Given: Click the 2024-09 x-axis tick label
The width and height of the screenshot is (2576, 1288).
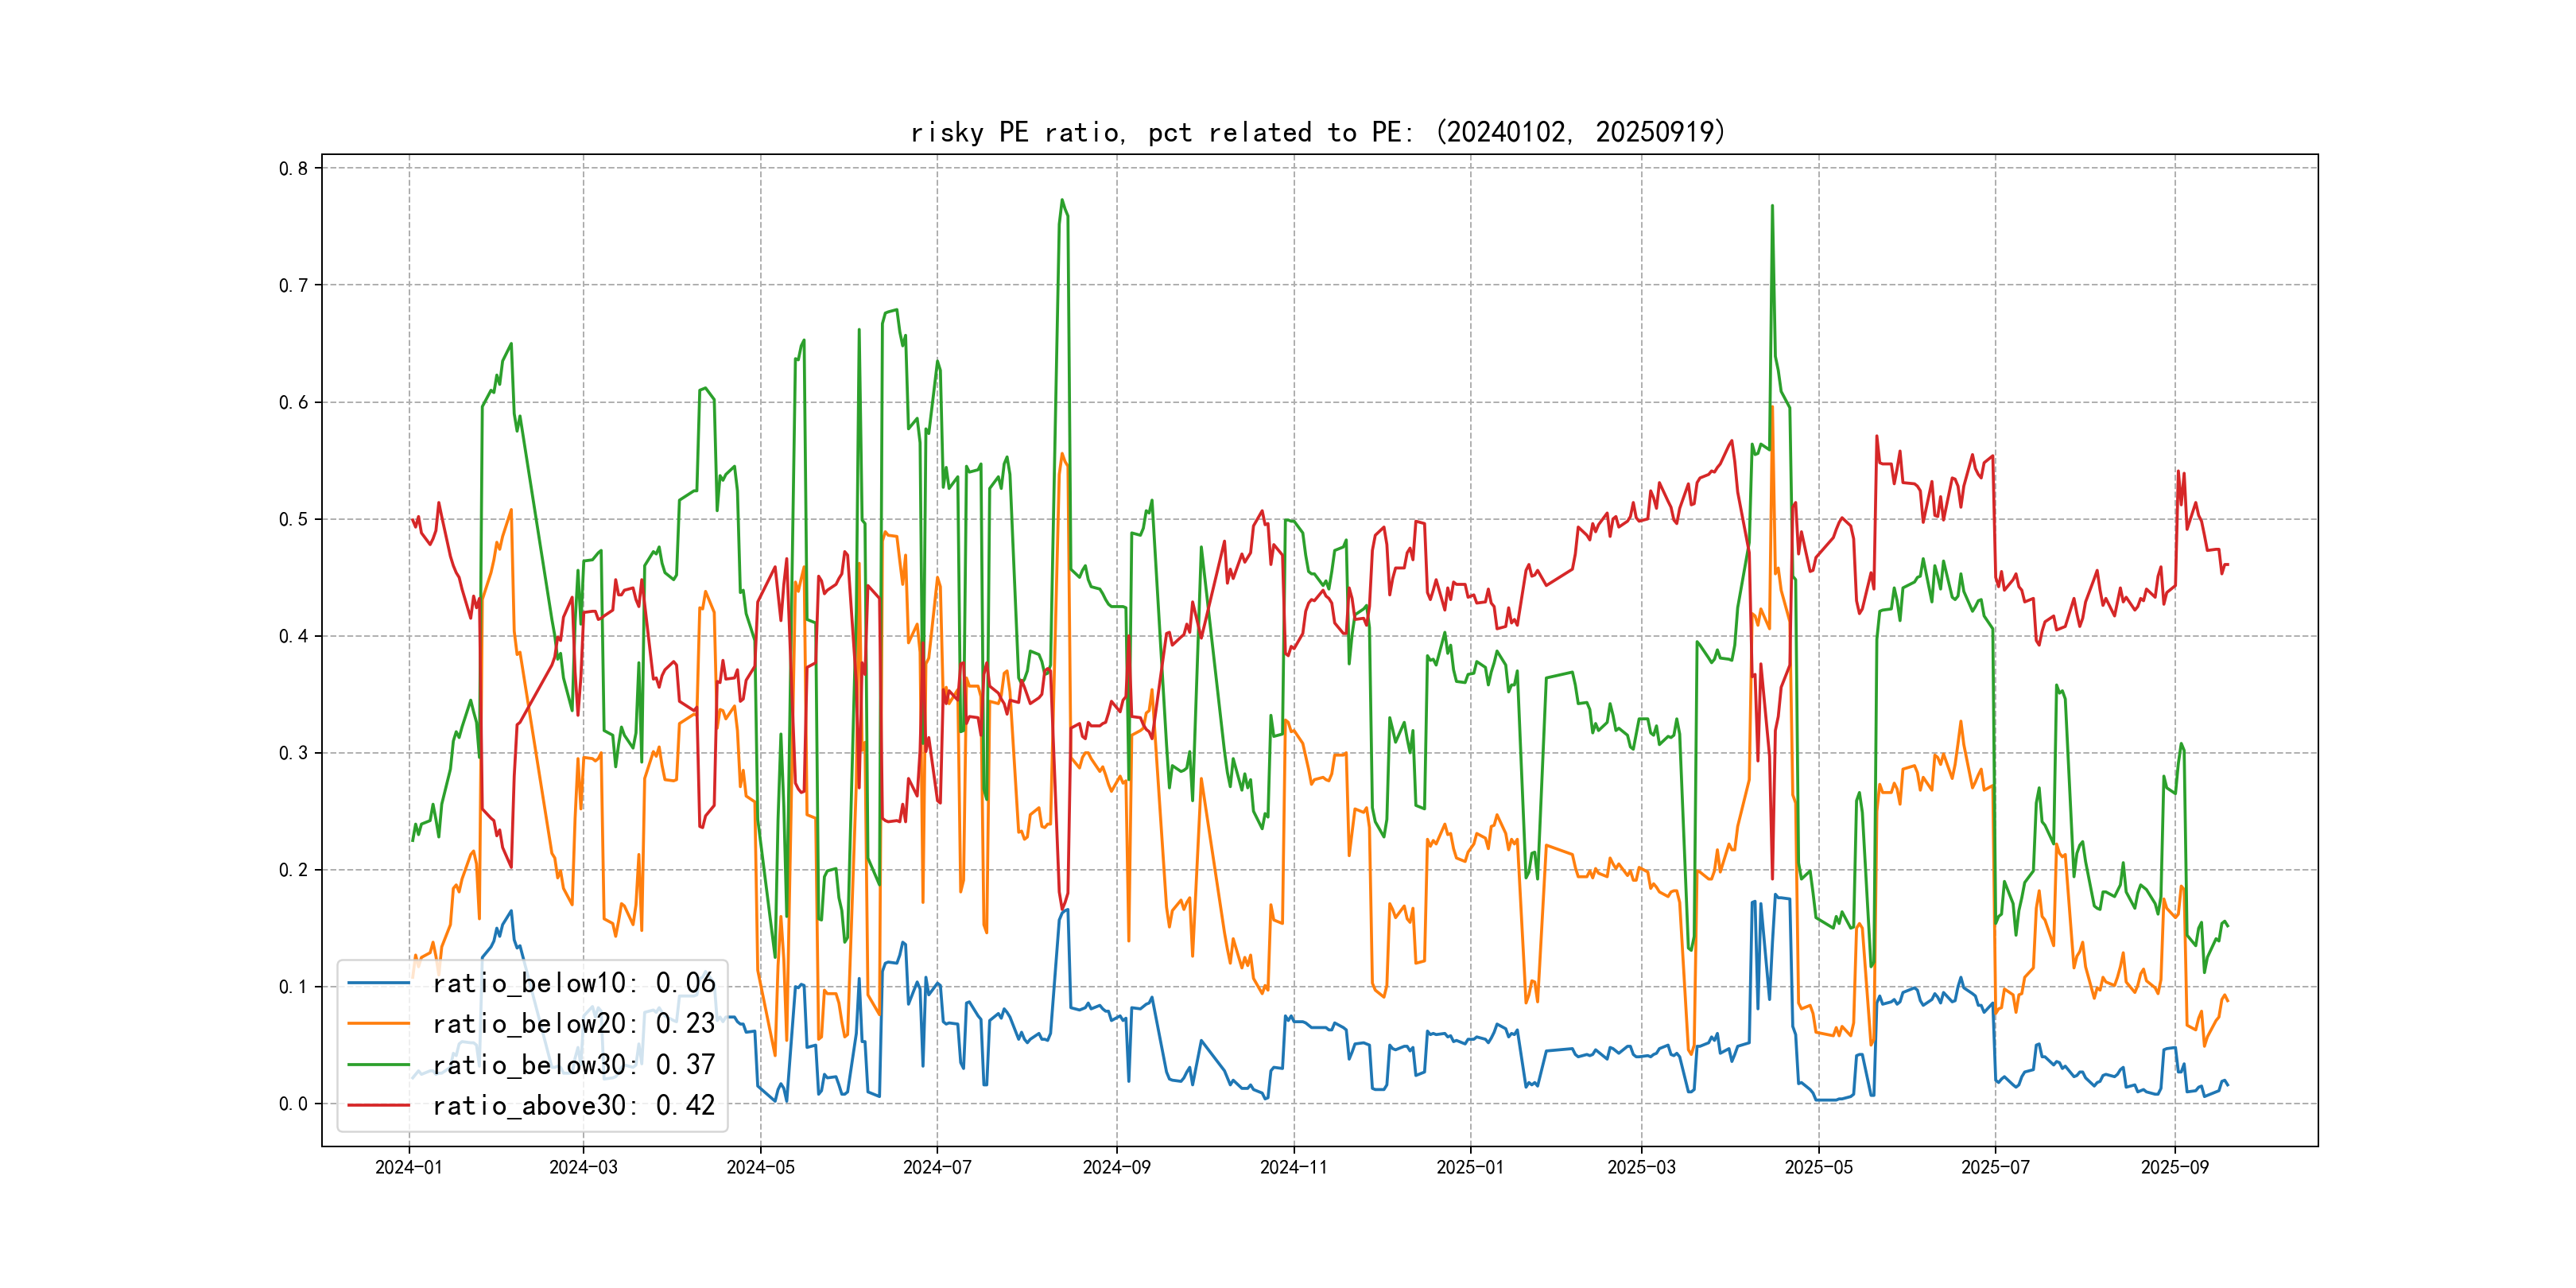Looking at the screenshot, I should [x=1116, y=1168].
